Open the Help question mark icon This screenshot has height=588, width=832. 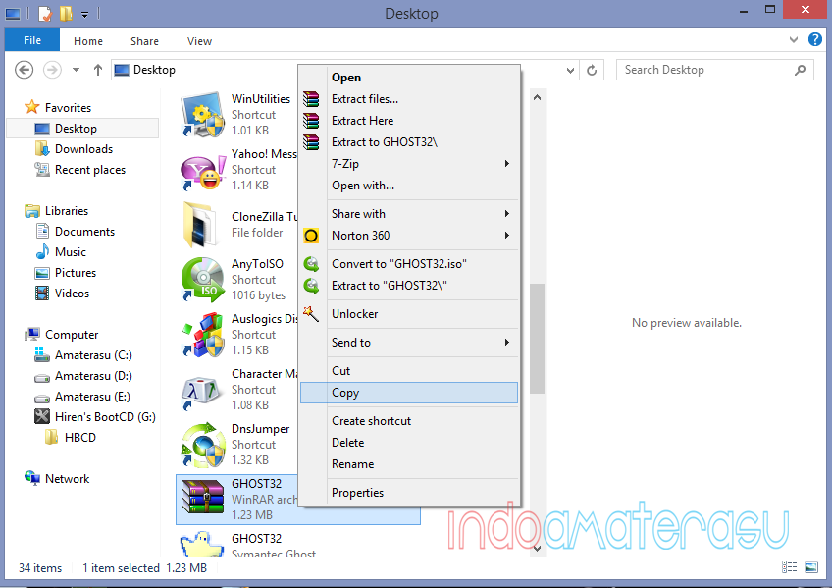[815, 40]
